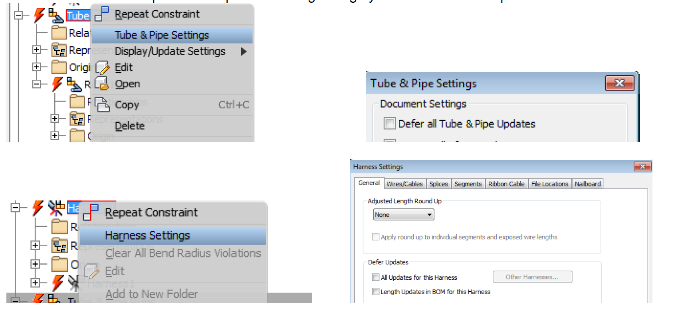676x320 pixels.
Task: Select Harness Settings in context menu
Action: (x=147, y=236)
